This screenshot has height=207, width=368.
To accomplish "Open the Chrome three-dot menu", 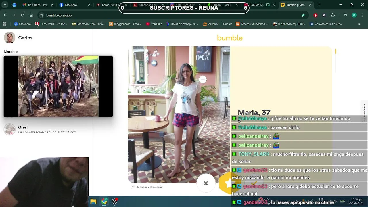I will click(x=362, y=15).
